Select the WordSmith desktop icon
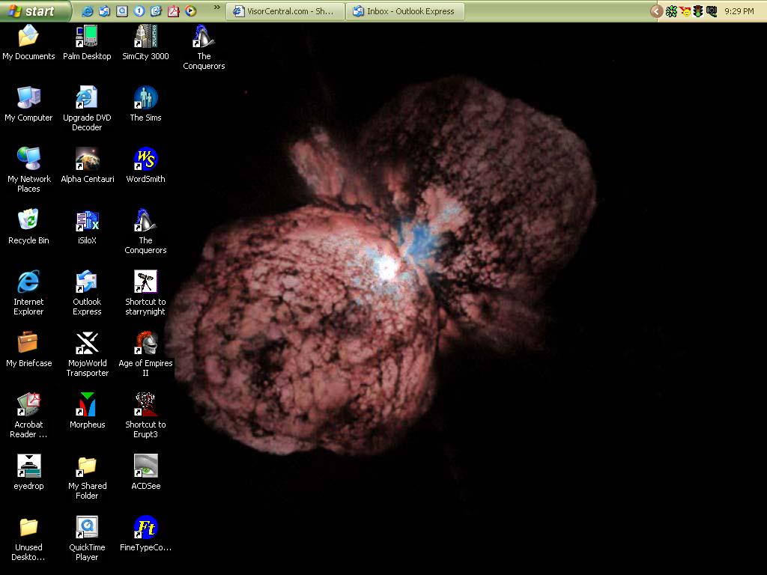This screenshot has height=575, width=767. click(x=145, y=159)
